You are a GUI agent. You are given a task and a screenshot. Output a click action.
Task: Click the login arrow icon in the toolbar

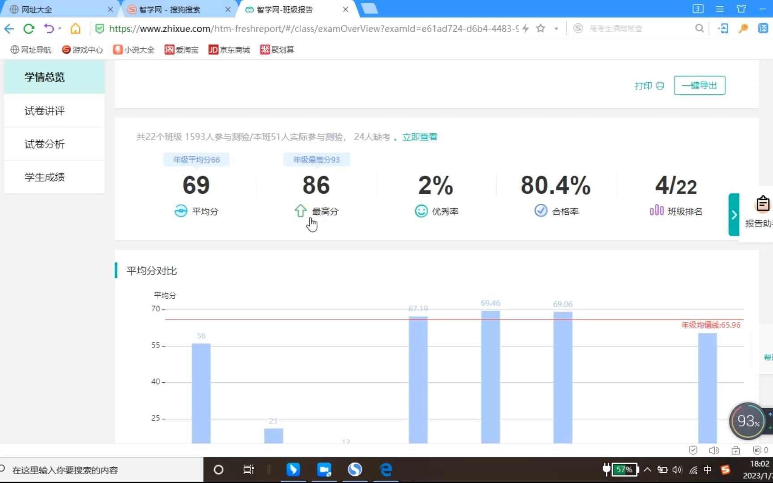tap(723, 29)
